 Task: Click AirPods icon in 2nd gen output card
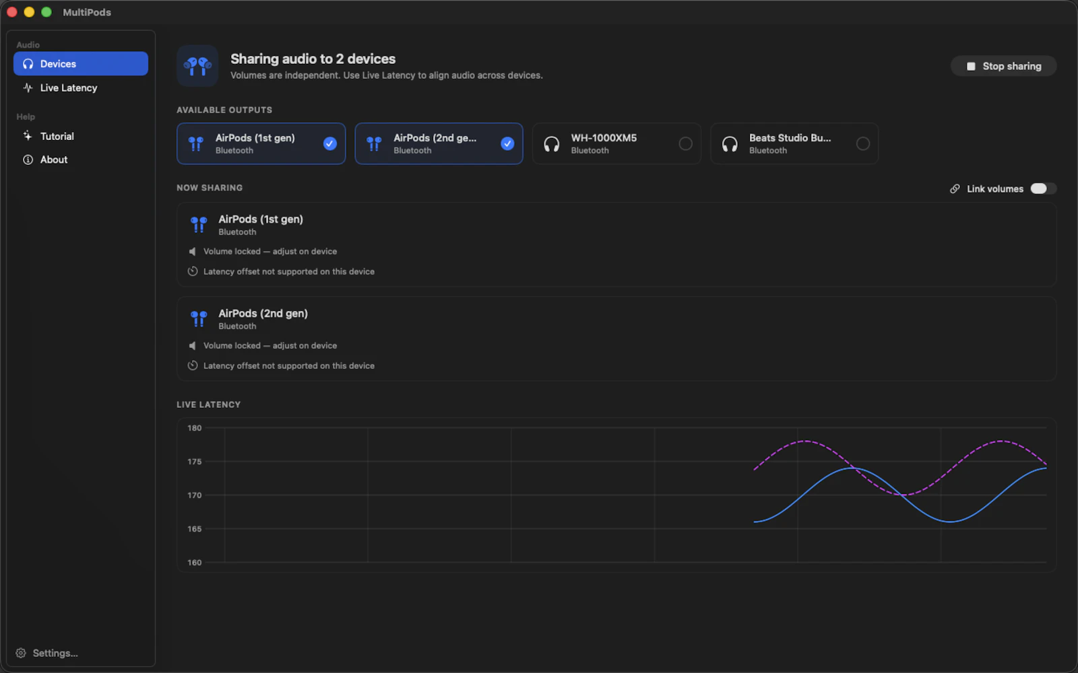(x=373, y=143)
